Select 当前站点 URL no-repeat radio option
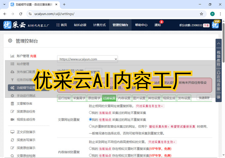The width and height of the screenshot is (225, 158). coord(90,113)
